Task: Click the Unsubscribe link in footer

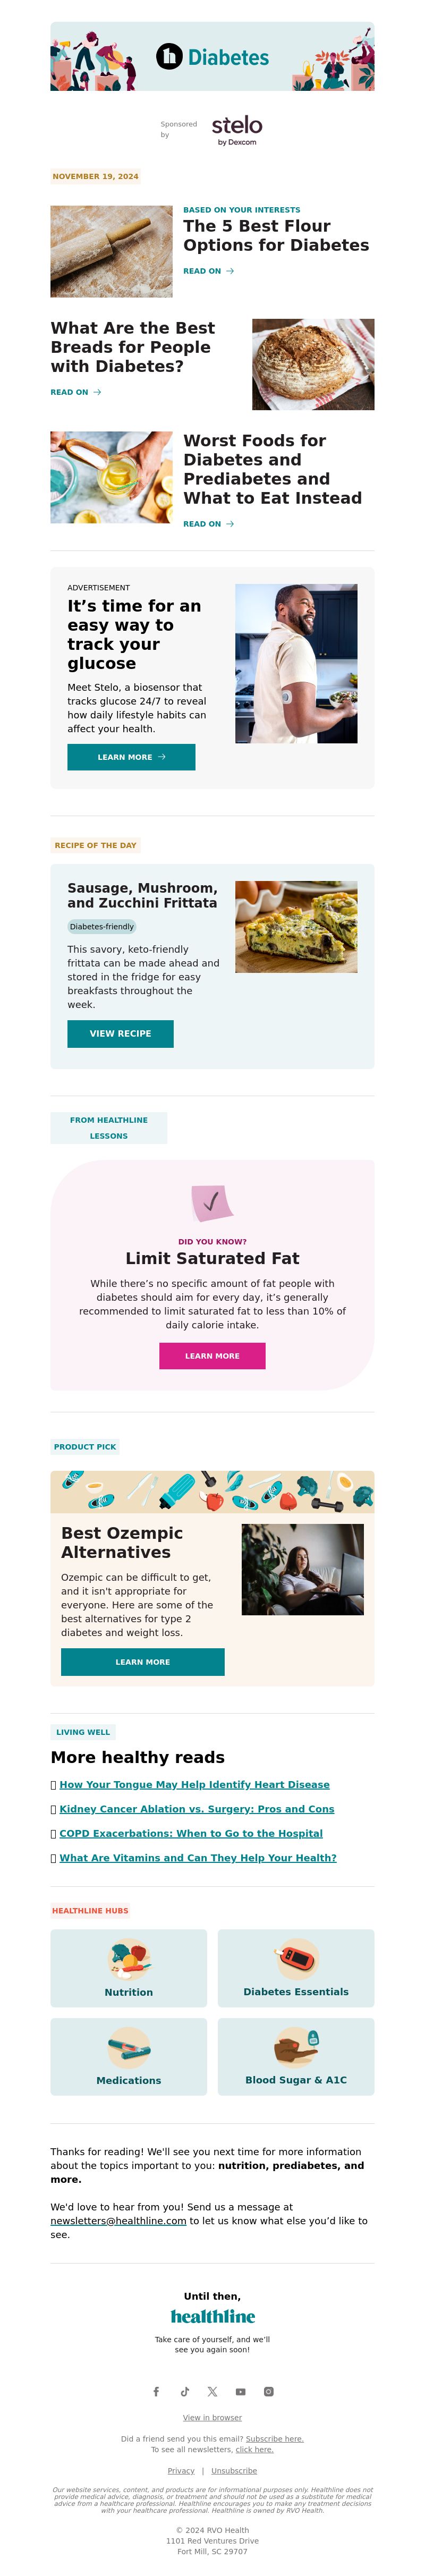Action: point(234,2470)
